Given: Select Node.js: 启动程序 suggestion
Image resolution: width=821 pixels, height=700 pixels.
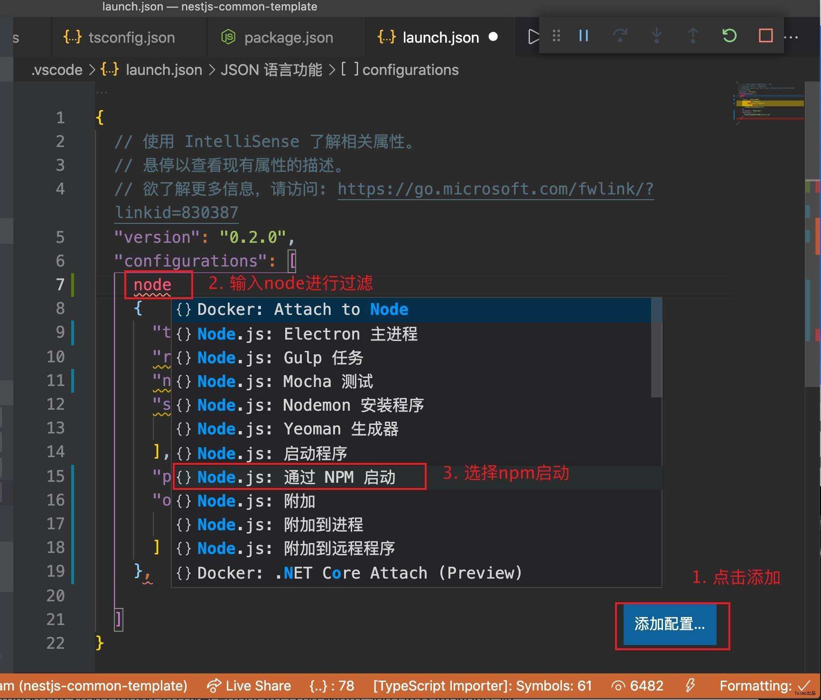Looking at the screenshot, I should (x=411, y=453).
